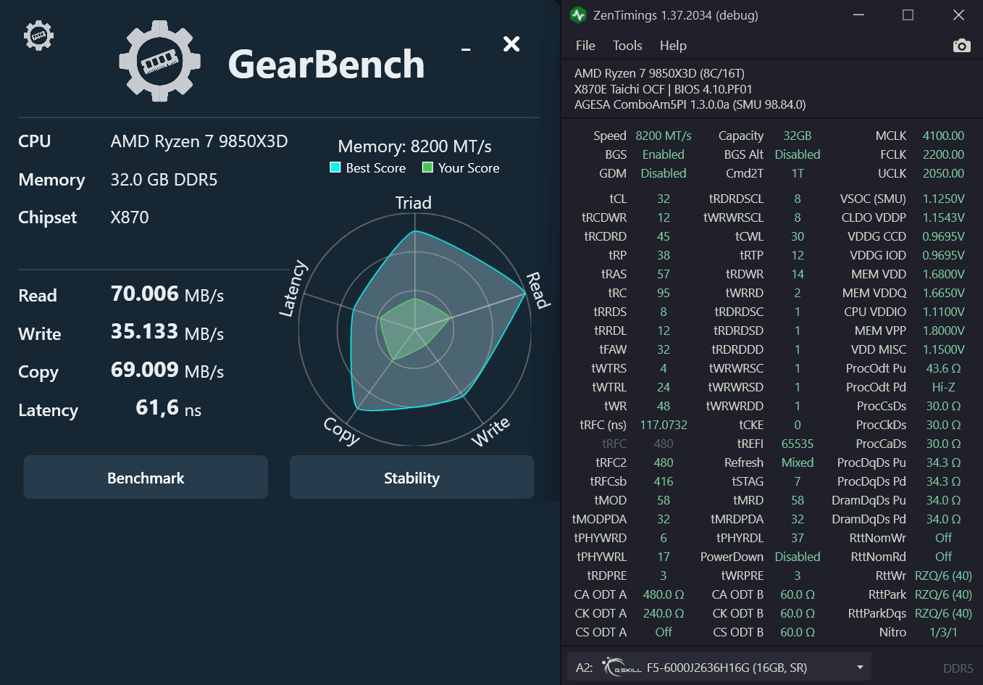Click the ZenTimings logo in the title bar

[579, 14]
